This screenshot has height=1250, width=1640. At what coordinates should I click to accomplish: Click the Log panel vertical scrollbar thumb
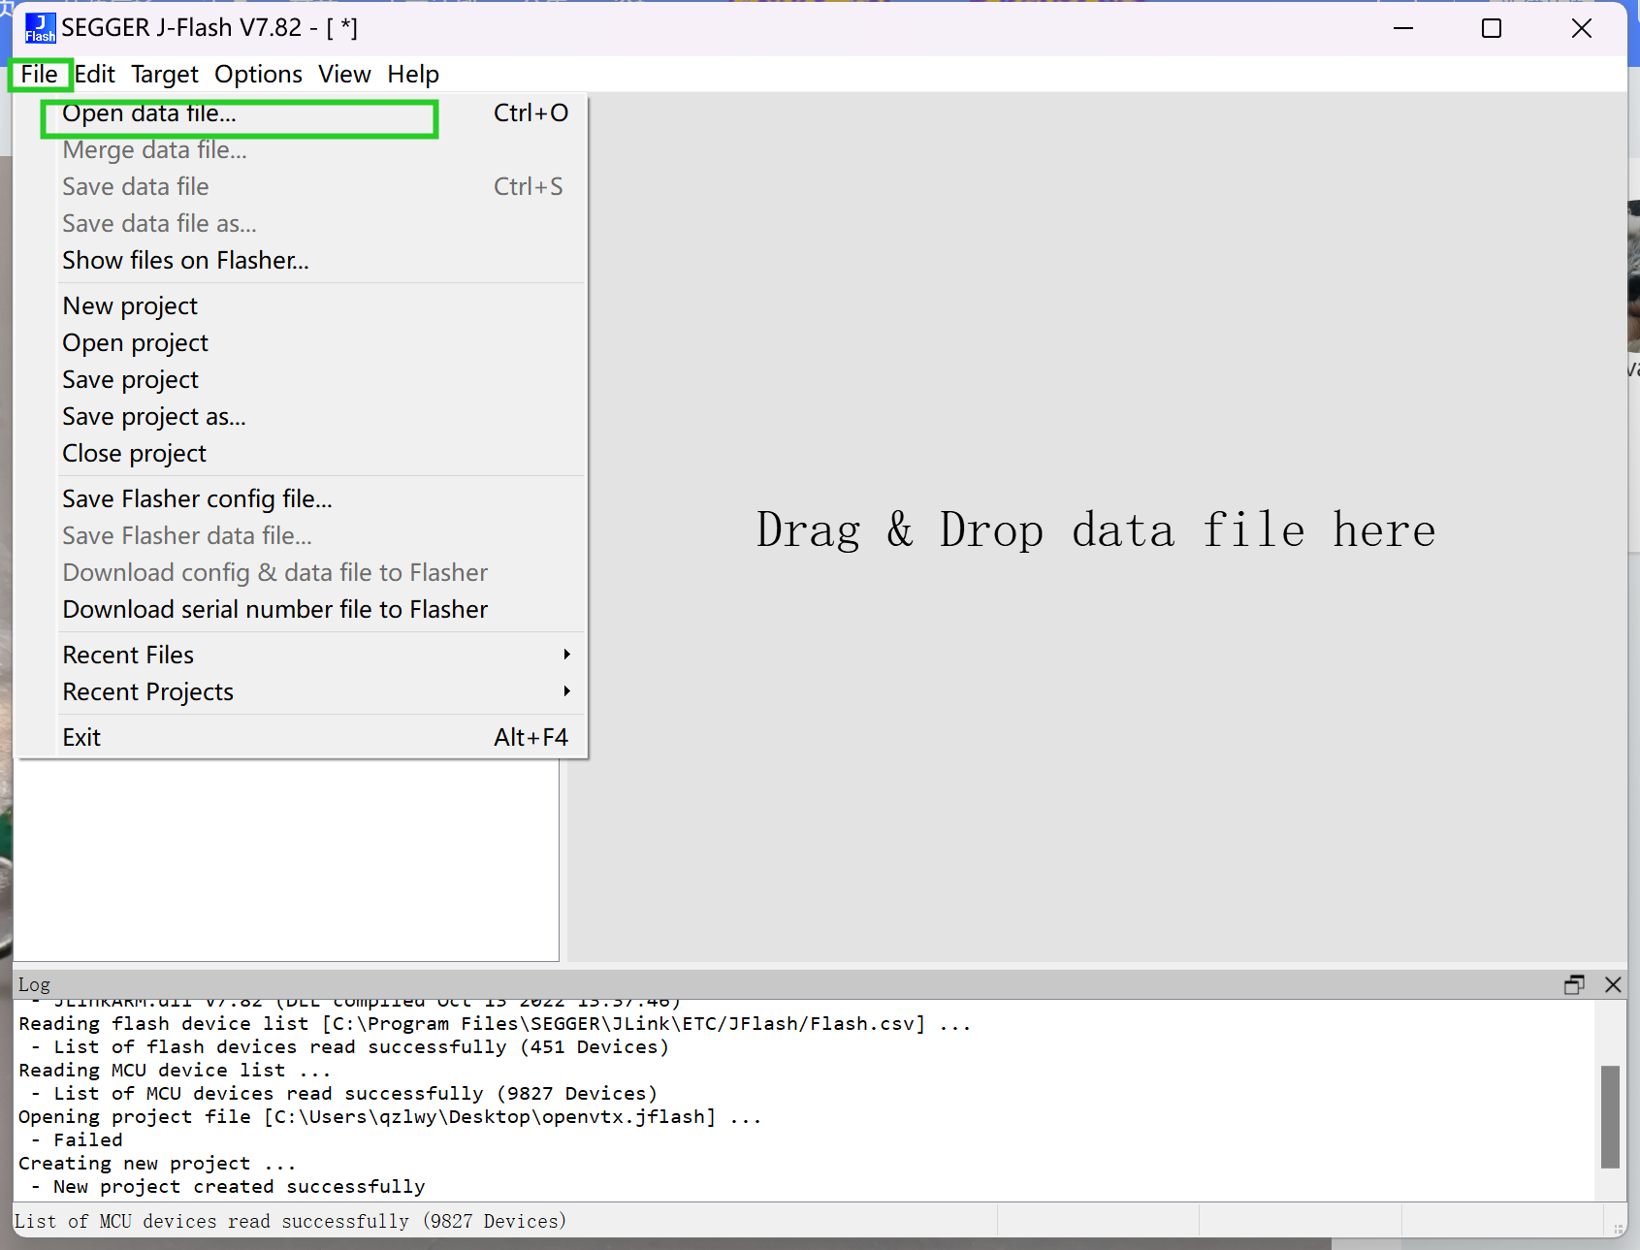(1610, 1115)
